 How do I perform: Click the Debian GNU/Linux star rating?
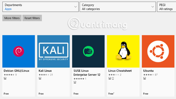[x=9, y=75]
